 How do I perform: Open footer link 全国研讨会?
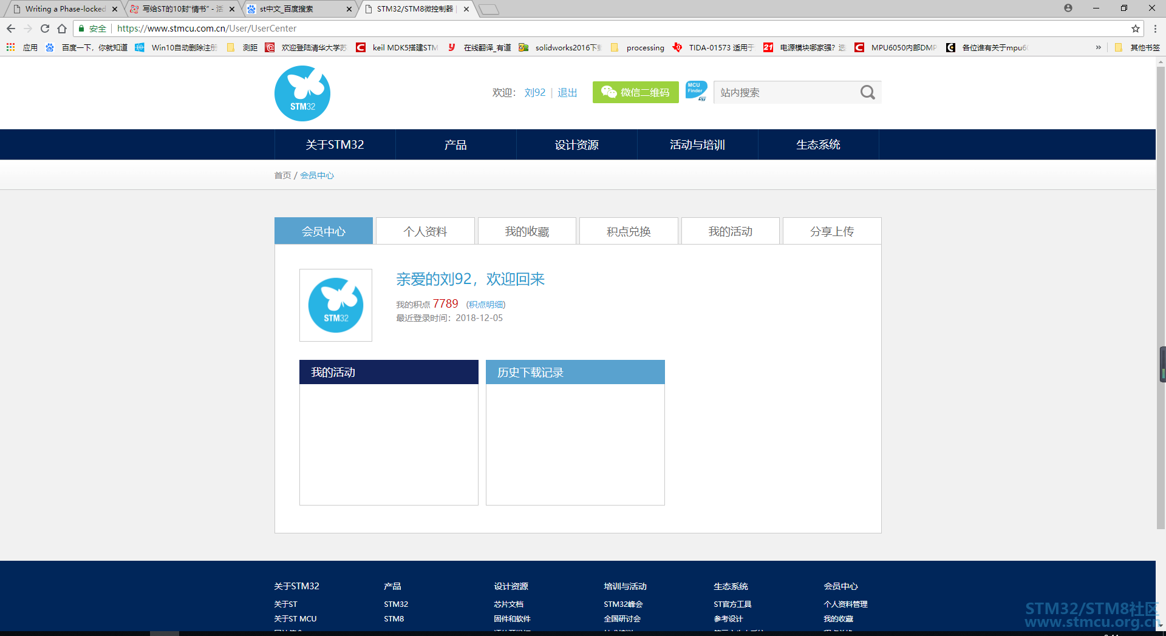point(622,618)
